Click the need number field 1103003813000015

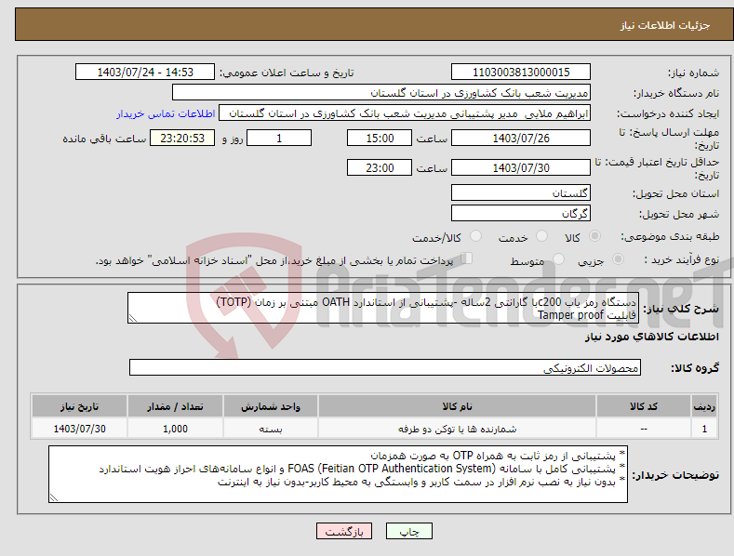pyautogui.click(x=521, y=73)
